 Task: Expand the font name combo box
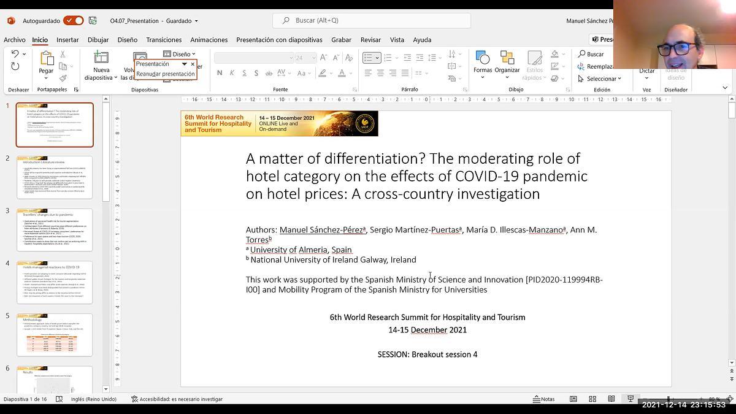point(291,58)
